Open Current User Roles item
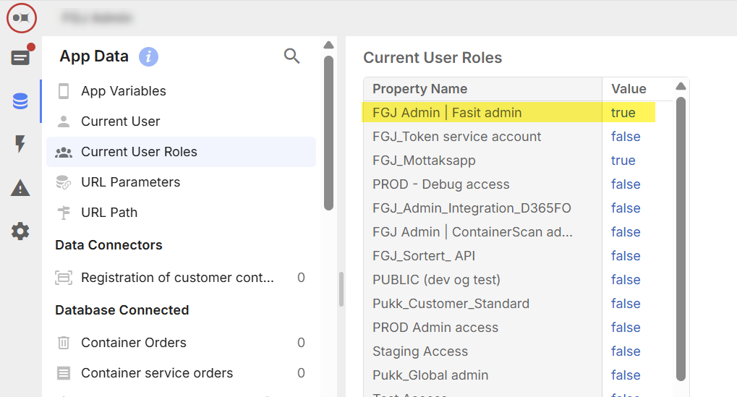Screen dimensions: 737x397 click(139, 152)
